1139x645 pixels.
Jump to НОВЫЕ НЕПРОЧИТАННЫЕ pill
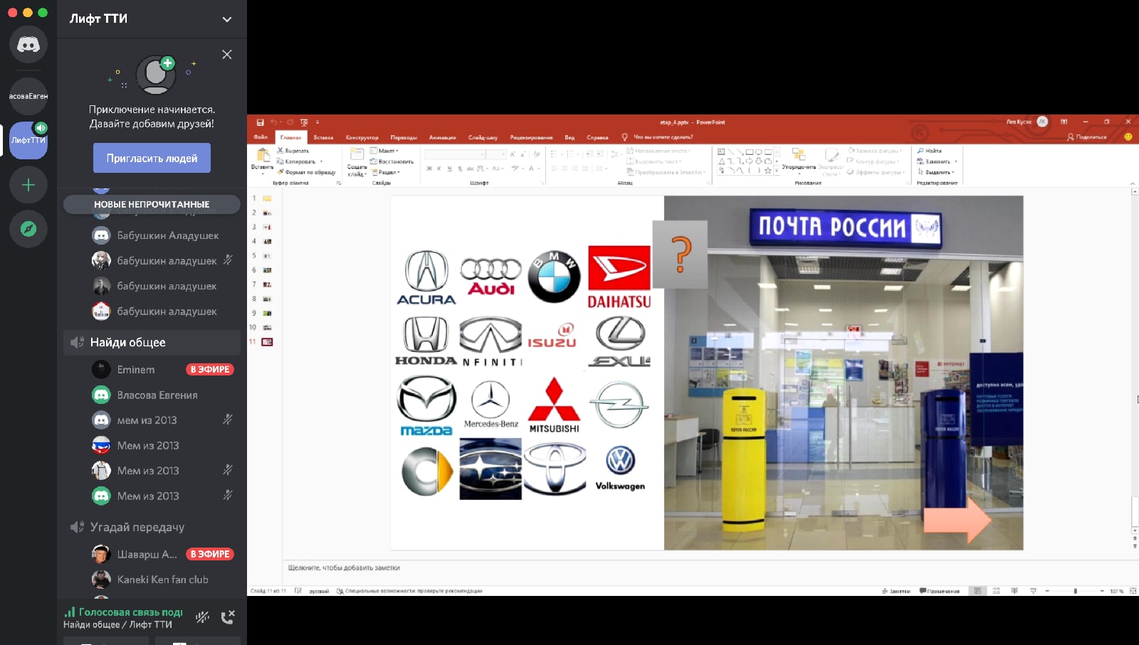(x=152, y=204)
